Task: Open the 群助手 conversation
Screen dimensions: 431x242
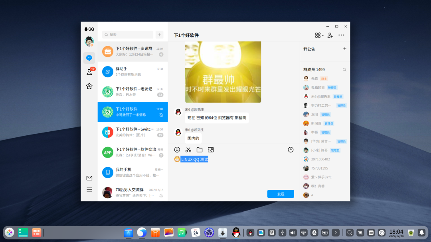Action: click(x=133, y=72)
